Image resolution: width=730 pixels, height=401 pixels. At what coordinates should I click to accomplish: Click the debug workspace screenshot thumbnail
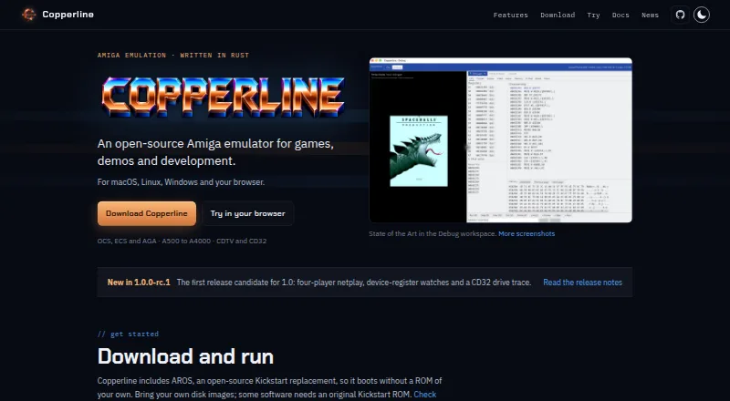point(500,140)
